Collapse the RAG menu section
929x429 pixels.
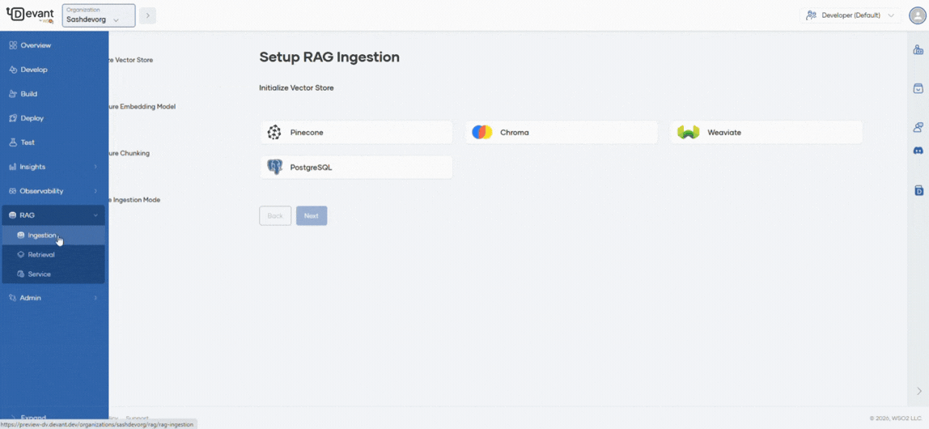tap(95, 215)
